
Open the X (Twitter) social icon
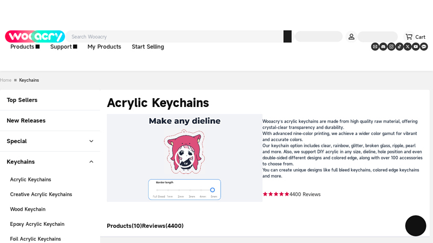pyautogui.click(x=408, y=46)
